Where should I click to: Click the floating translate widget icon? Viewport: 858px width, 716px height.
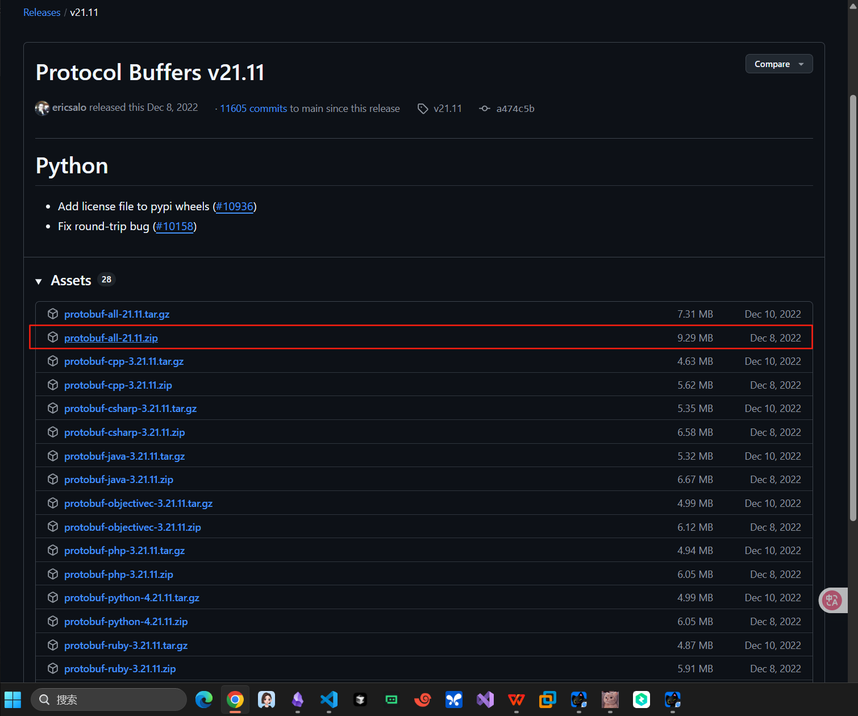(x=832, y=600)
